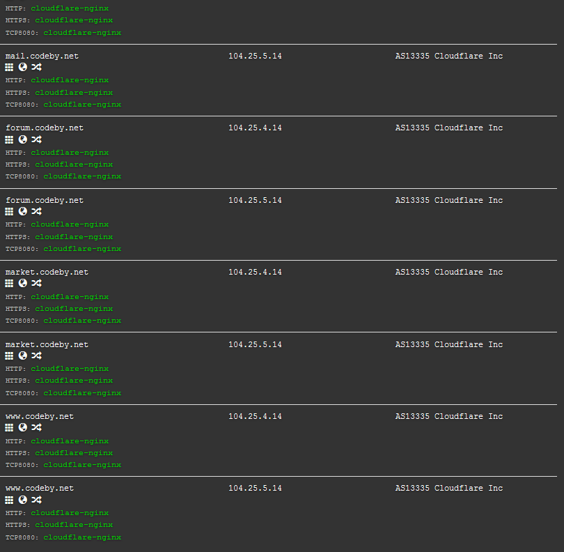Select forum.codeby.net hostname beside 104.25.5.14

click(45, 200)
